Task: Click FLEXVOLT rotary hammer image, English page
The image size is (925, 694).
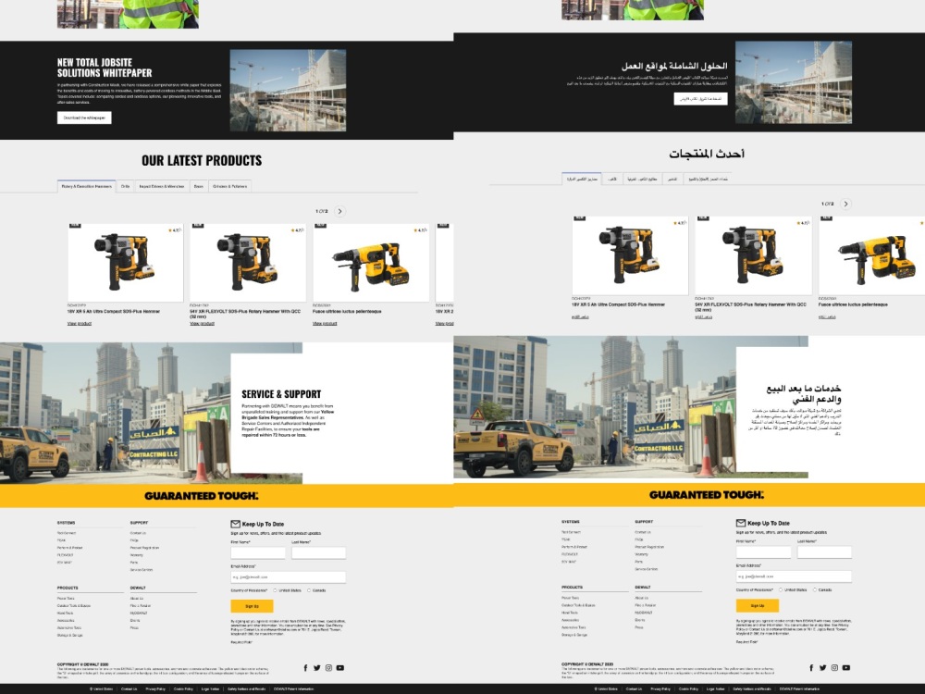Action: 248,263
